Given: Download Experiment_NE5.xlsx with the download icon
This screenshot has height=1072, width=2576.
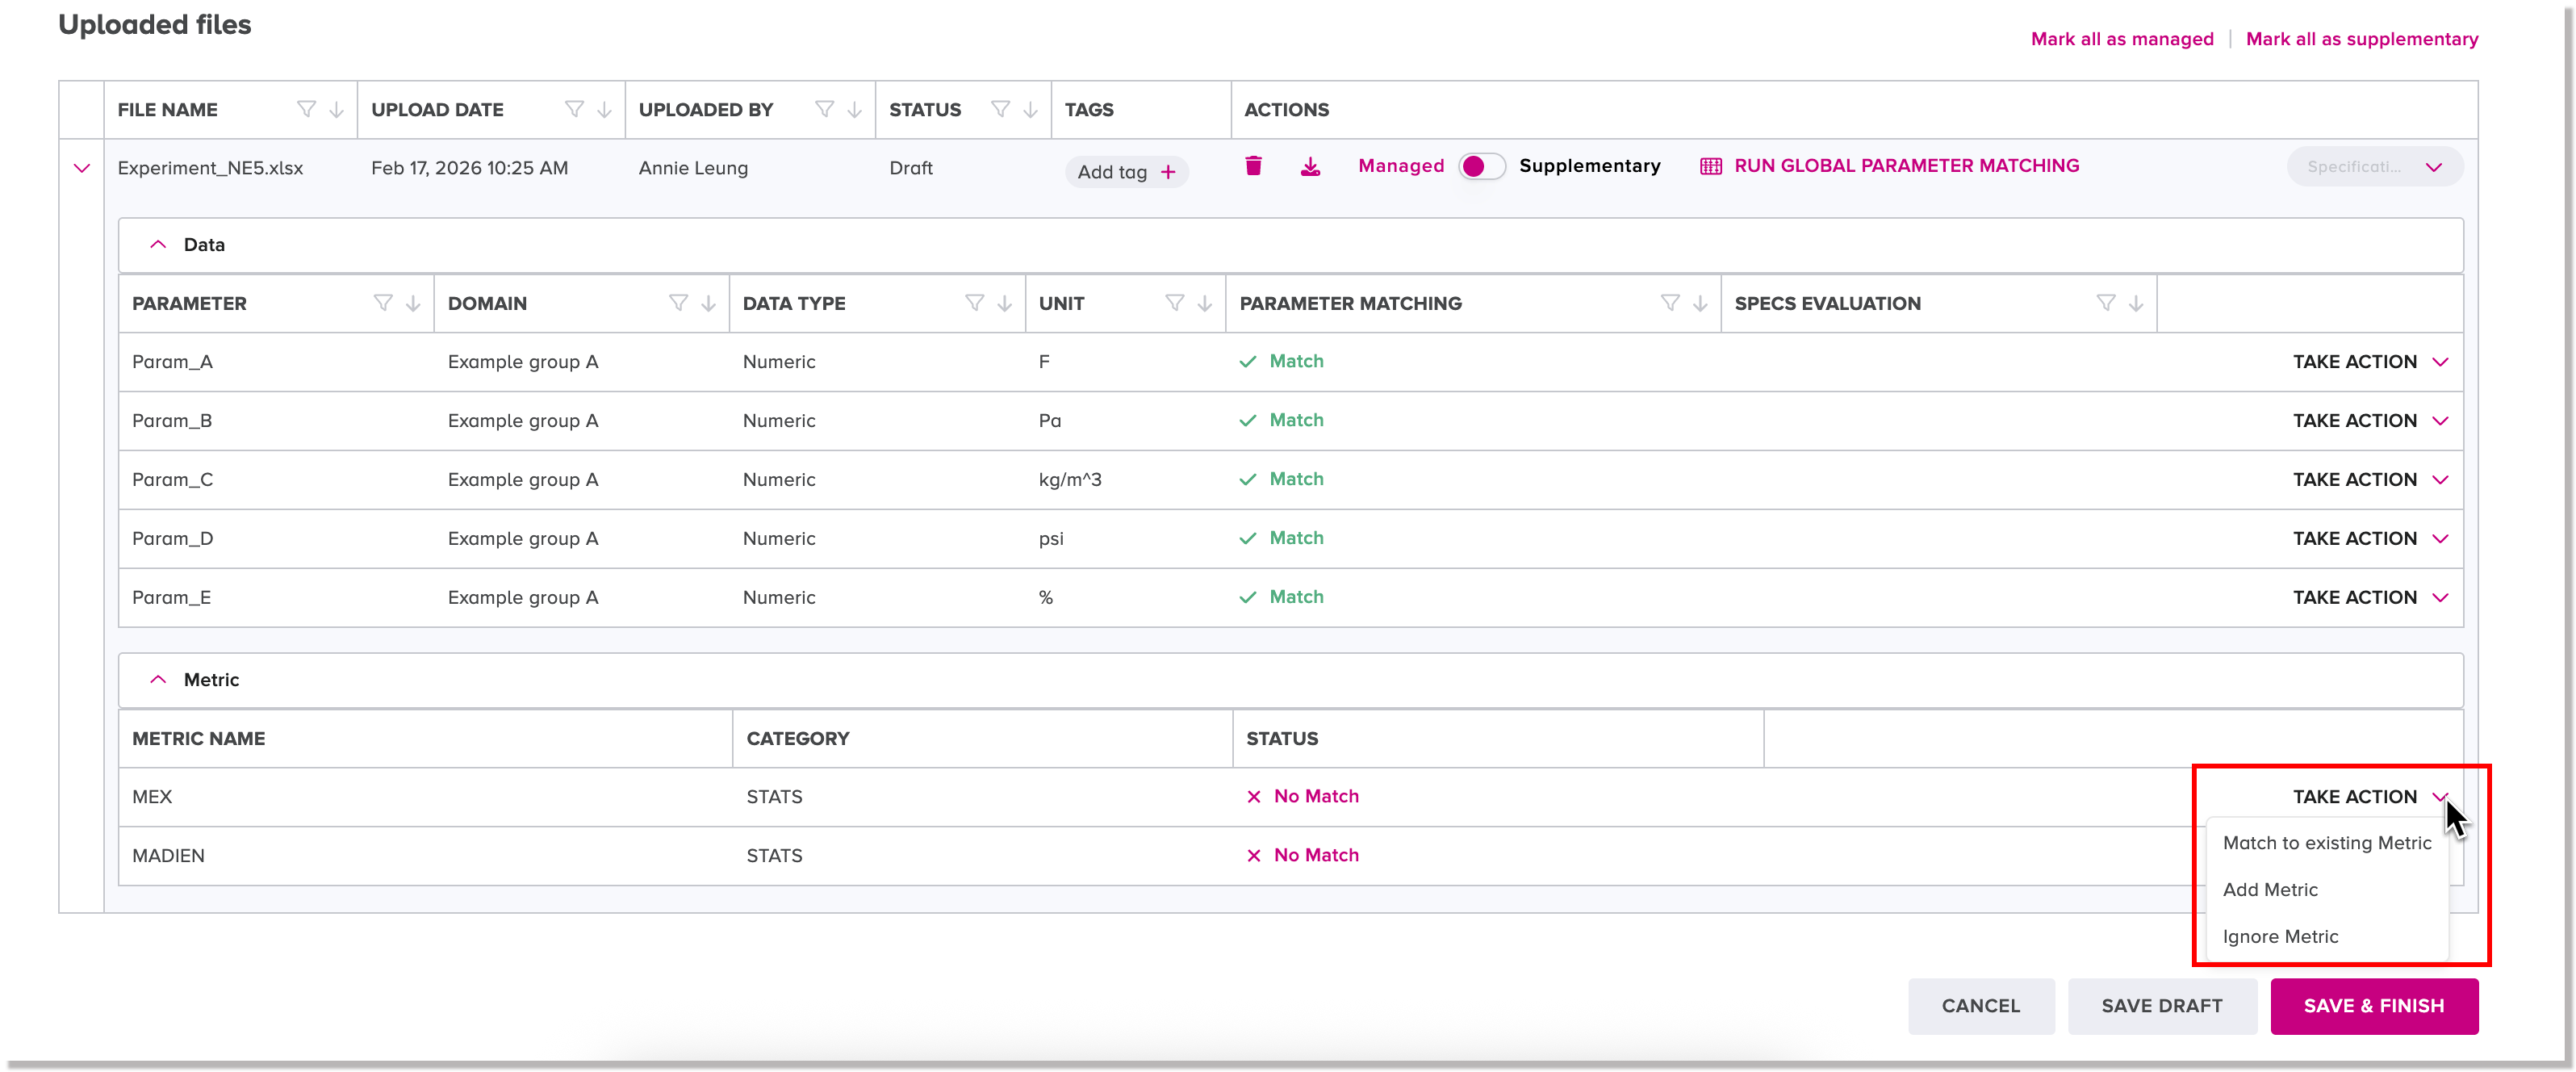Looking at the screenshot, I should tap(1310, 166).
